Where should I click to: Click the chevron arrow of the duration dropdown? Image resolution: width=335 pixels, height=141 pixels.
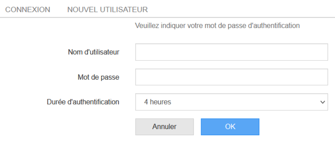pos(322,102)
